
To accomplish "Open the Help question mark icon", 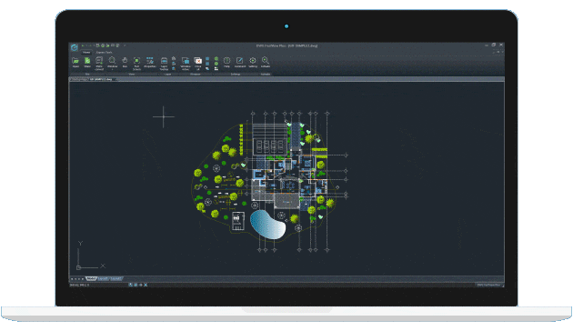I will [x=226, y=62].
